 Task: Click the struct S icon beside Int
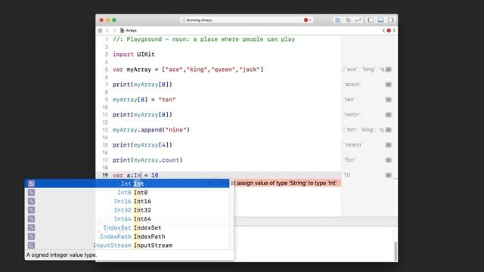pyautogui.click(x=31, y=184)
